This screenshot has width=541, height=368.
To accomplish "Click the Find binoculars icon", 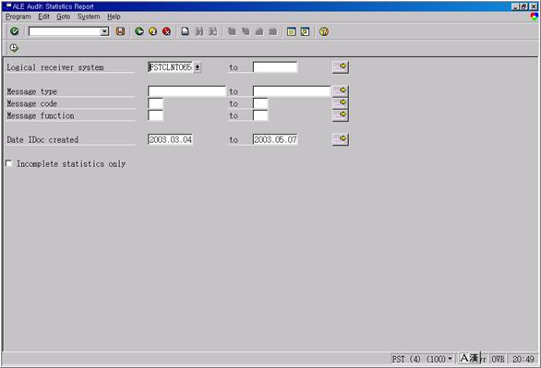I will click(199, 31).
